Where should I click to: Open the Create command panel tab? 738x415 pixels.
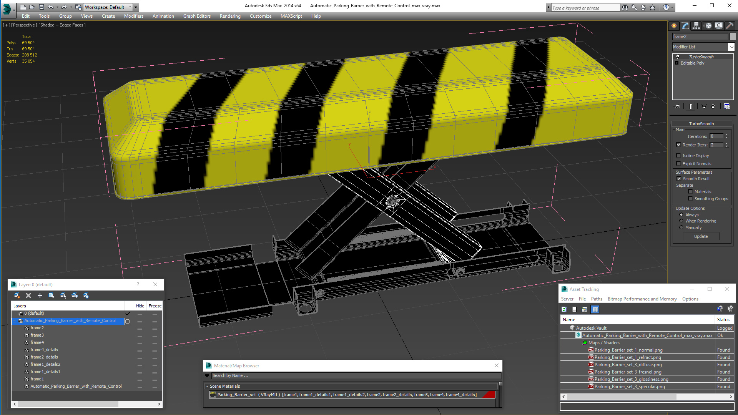pyautogui.click(x=674, y=26)
